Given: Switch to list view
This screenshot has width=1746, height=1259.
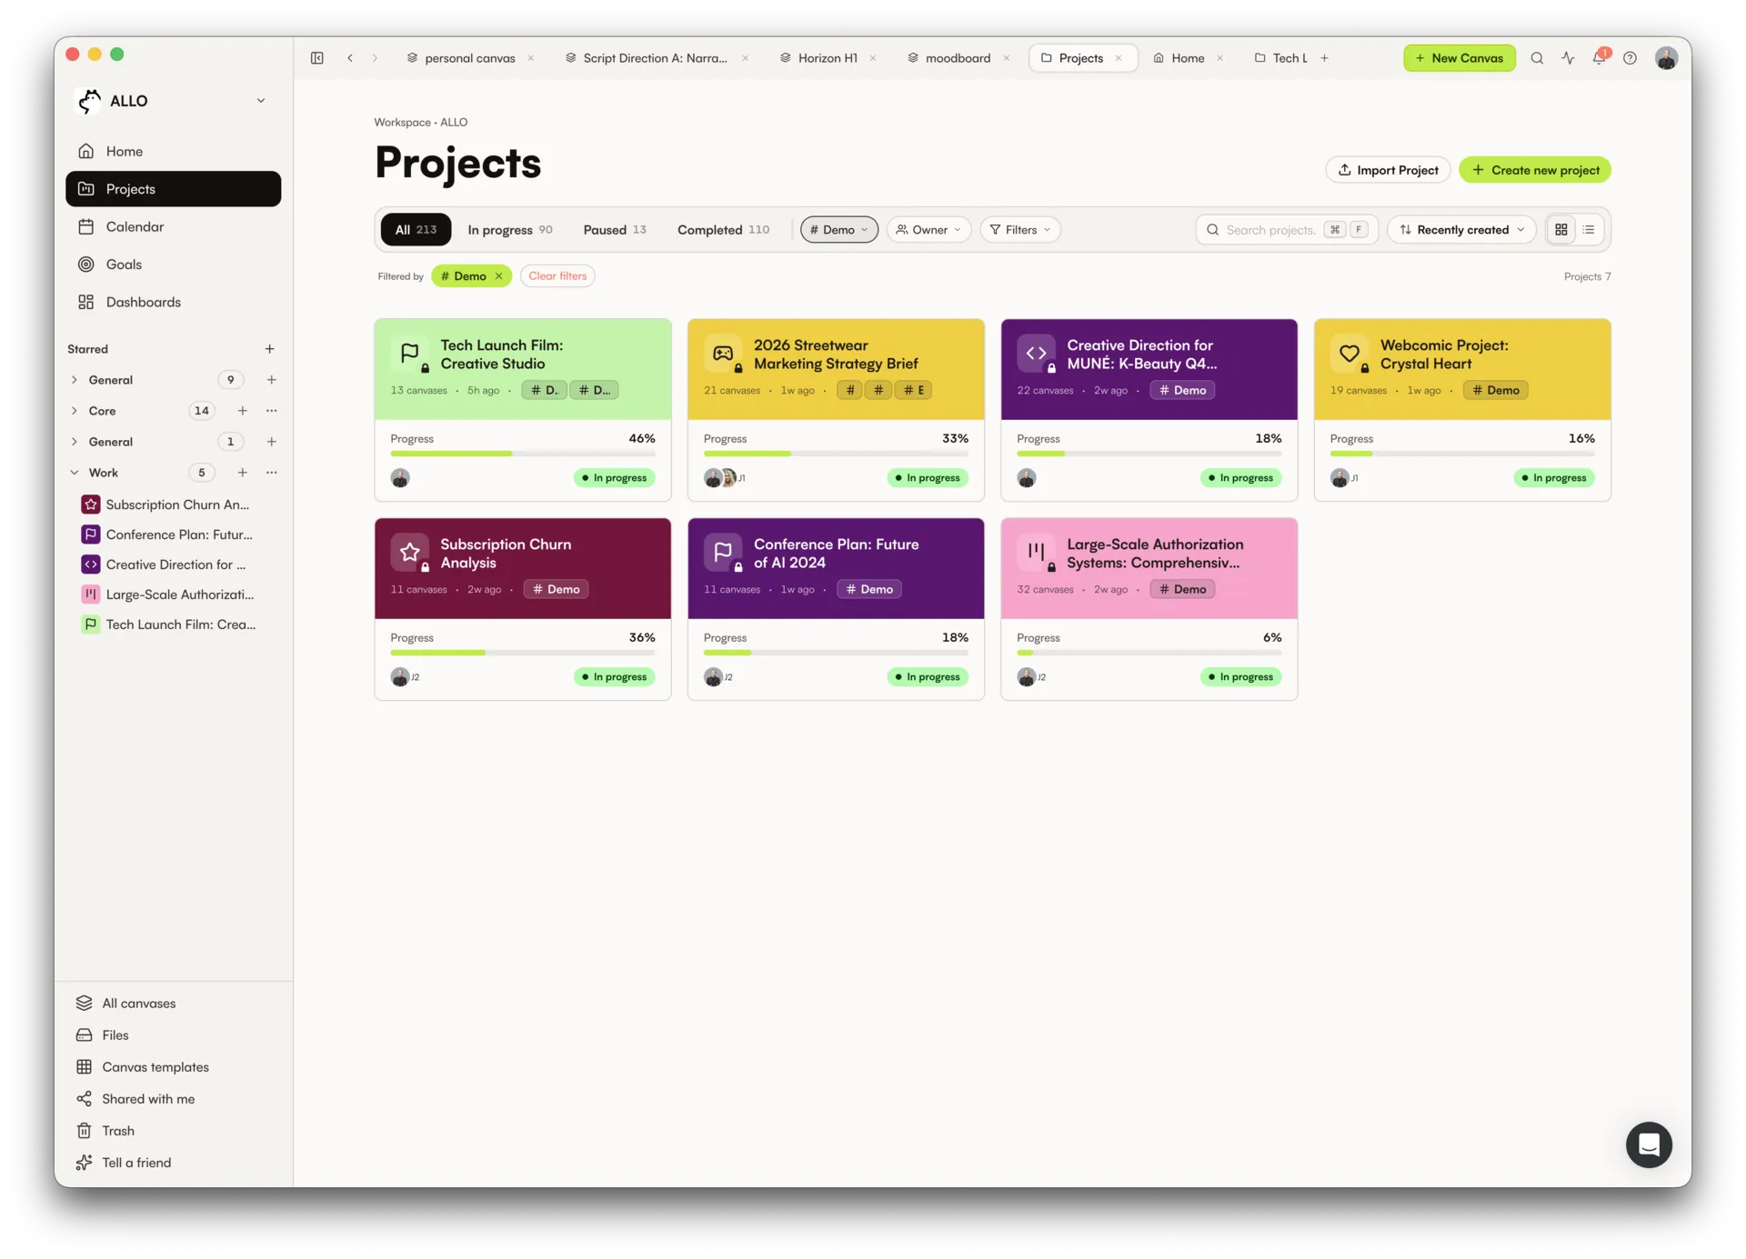Looking at the screenshot, I should 1589,230.
